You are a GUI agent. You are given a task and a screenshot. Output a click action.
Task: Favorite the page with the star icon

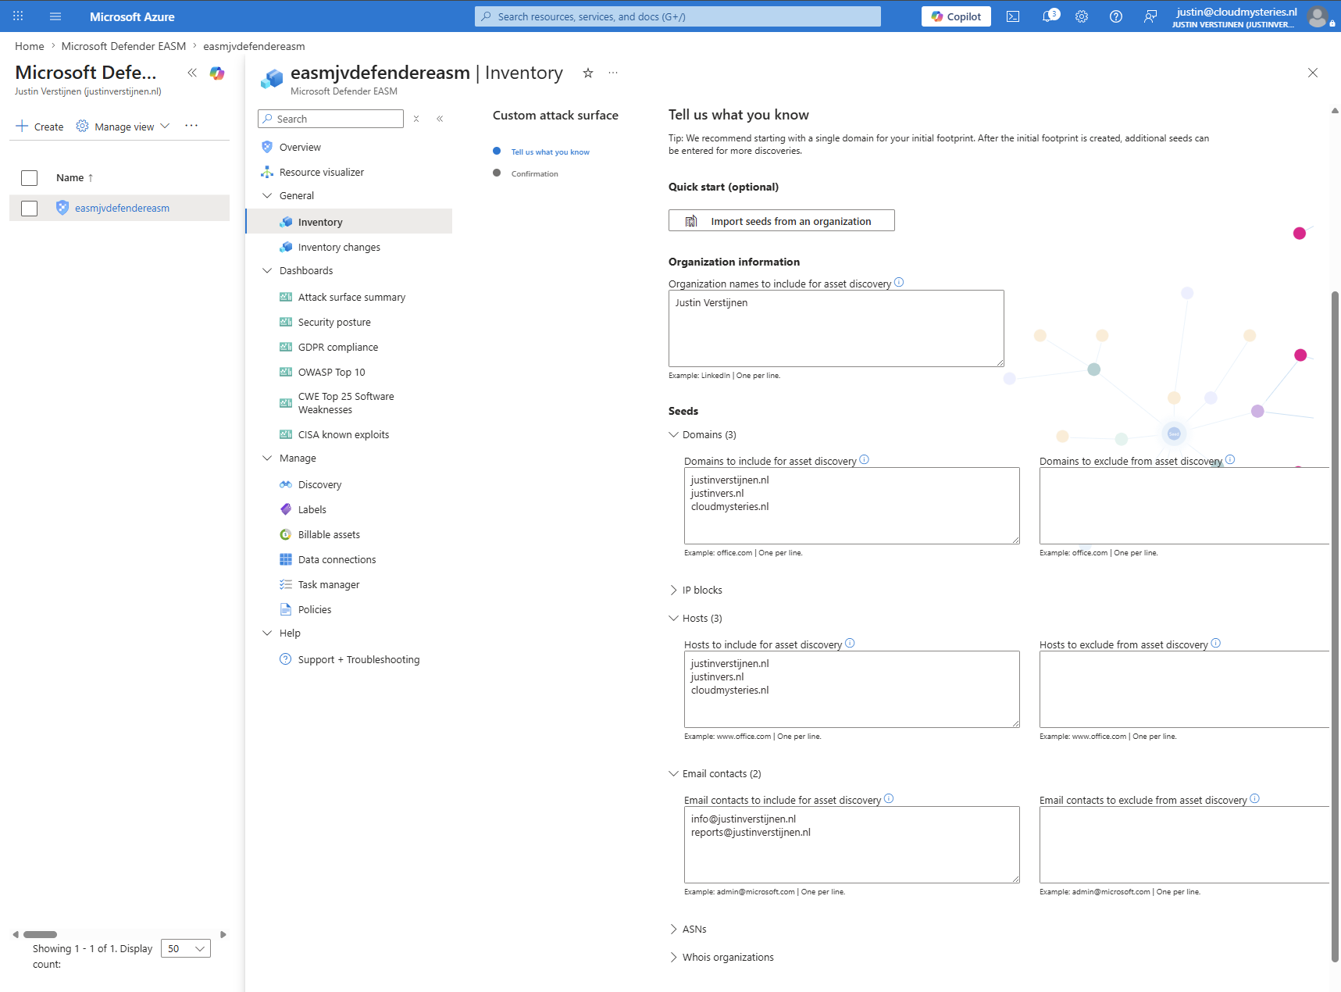tap(588, 73)
